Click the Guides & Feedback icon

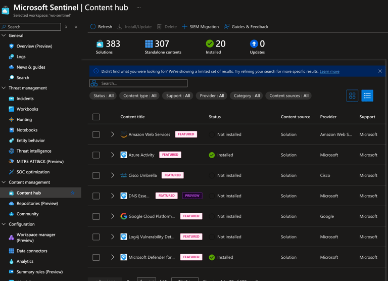(226, 26)
